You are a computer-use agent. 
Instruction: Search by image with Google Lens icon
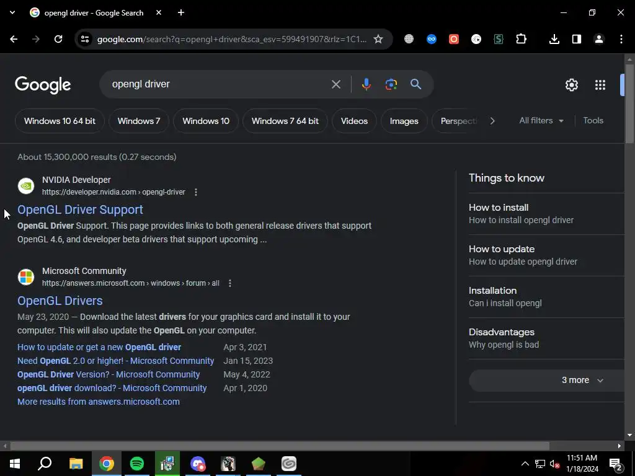[x=391, y=84]
